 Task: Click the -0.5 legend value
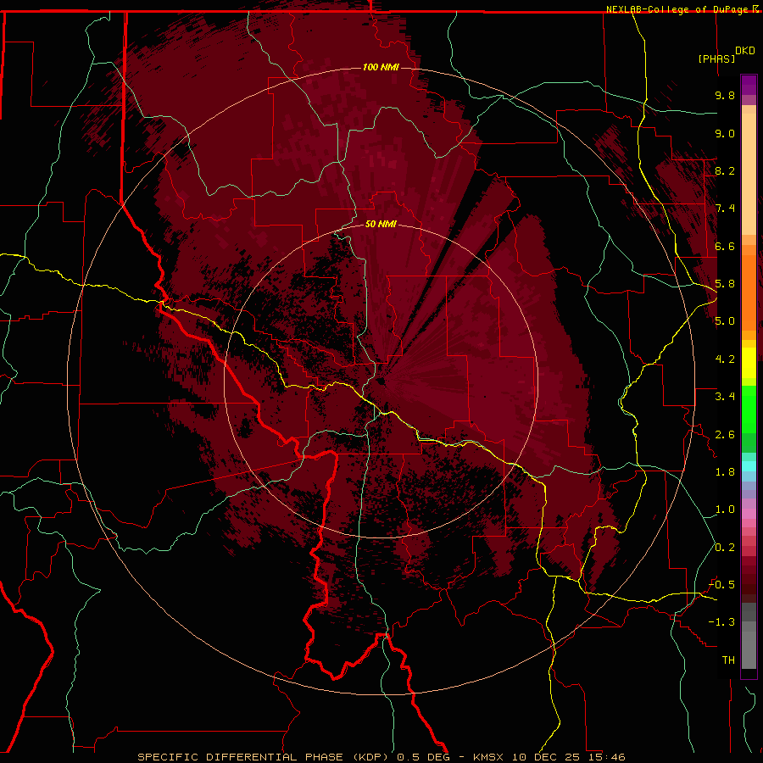tap(721, 585)
